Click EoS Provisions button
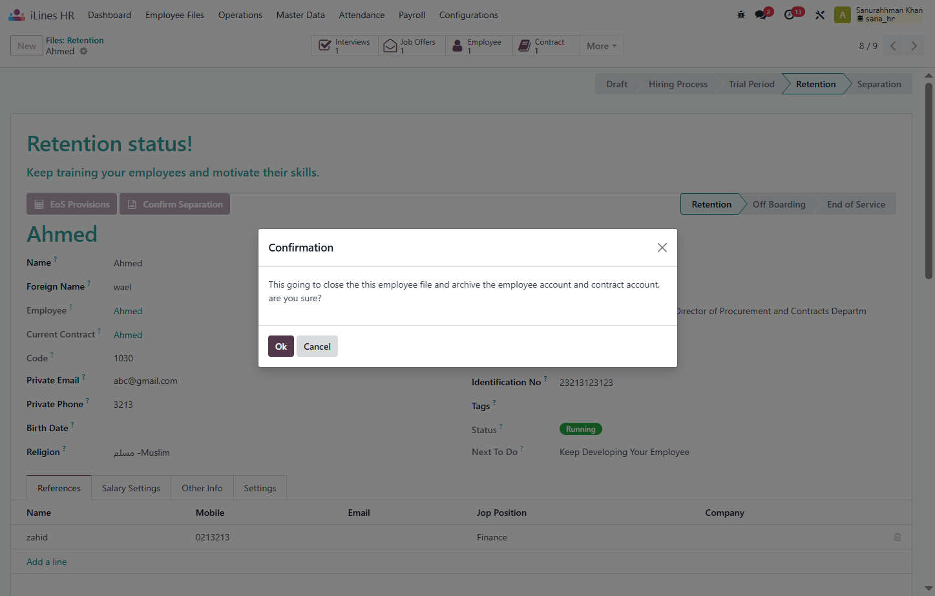This screenshot has width=935, height=596. (72, 204)
